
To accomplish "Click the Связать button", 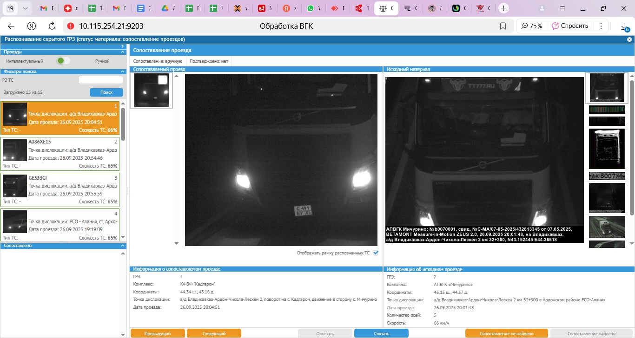I will tap(381, 333).
